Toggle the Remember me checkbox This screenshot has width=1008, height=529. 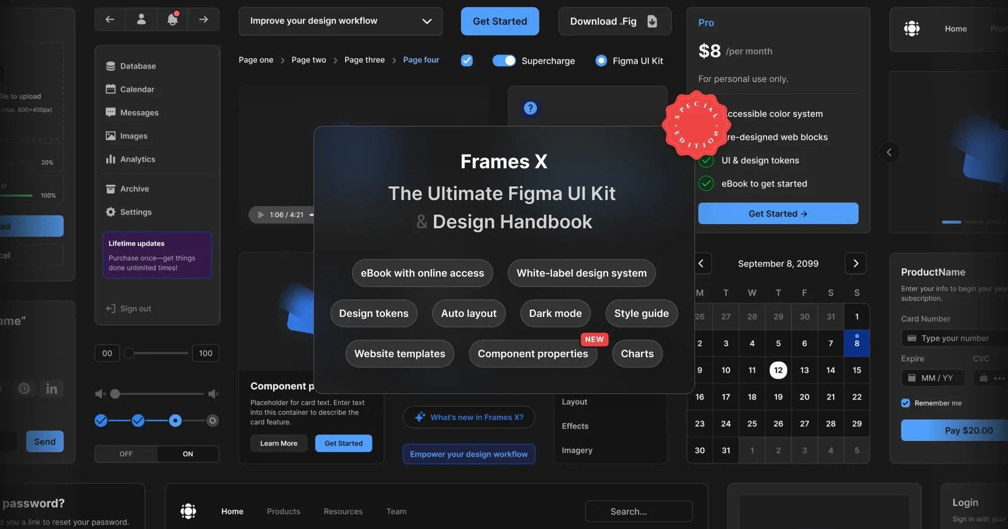[x=906, y=403]
